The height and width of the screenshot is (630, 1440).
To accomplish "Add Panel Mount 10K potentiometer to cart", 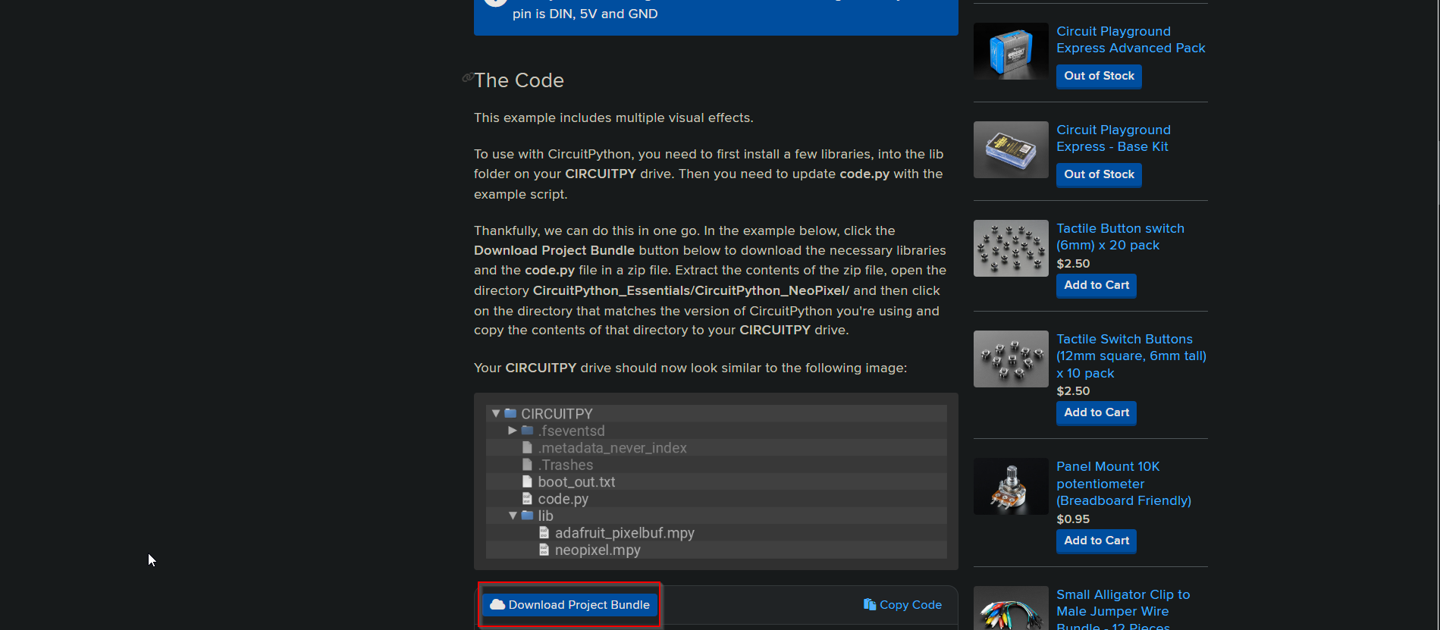I will point(1096,541).
